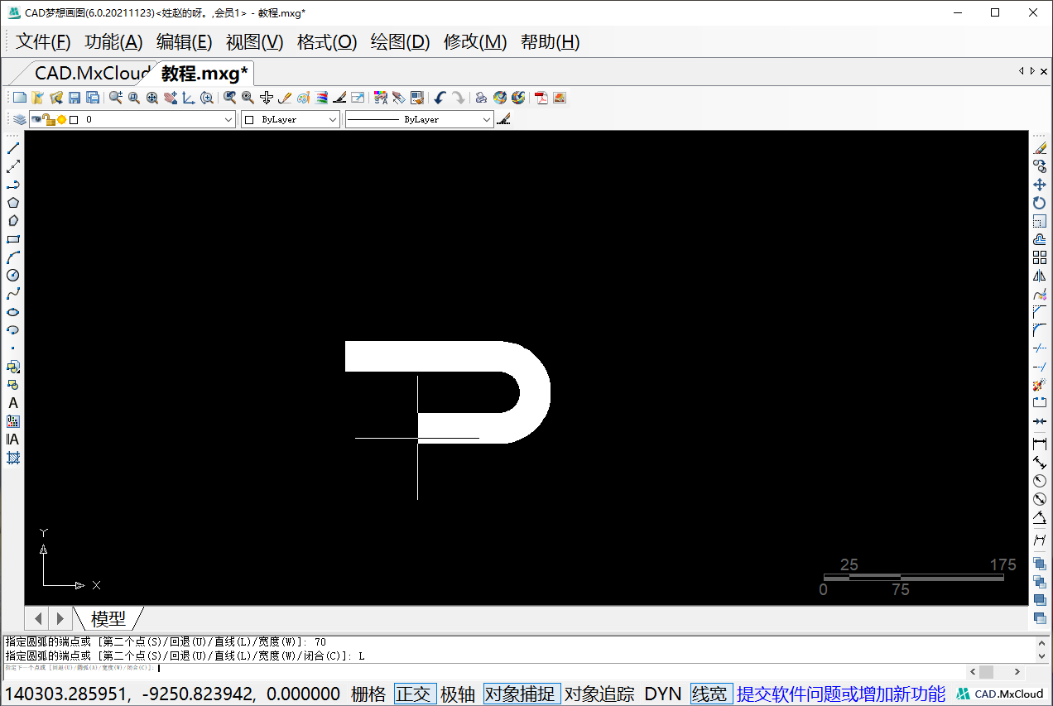This screenshot has height=706, width=1053.
Task: Select the Rotate tool
Action: point(1040,203)
